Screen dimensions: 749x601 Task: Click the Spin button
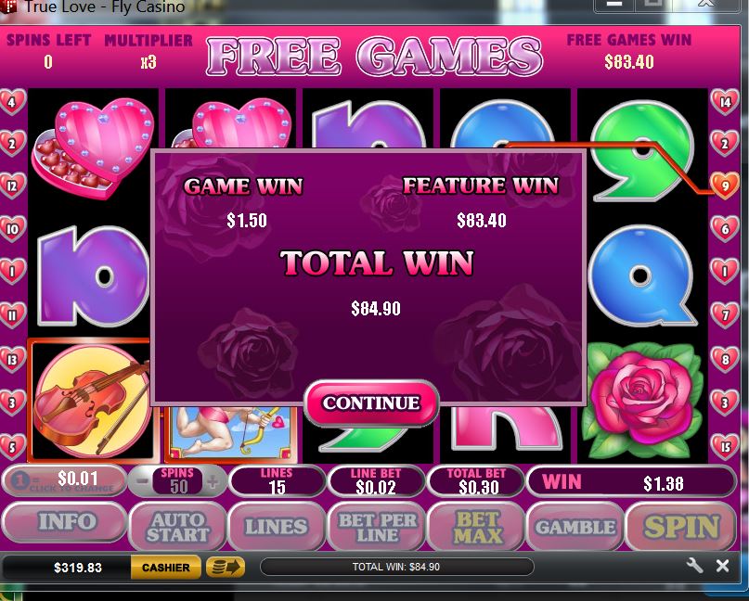tap(680, 527)
